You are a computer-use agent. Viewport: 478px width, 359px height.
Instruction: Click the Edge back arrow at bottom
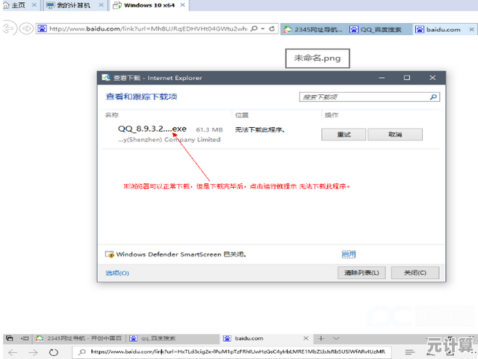point(11,352)
